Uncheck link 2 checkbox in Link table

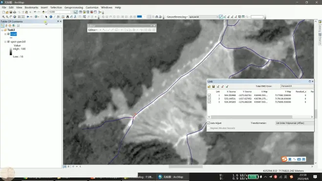pyautogui.click(x=209, y=99)
